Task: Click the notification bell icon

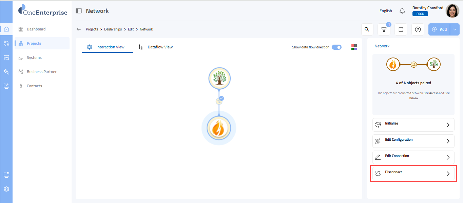Action: click(x=402, y=11)
